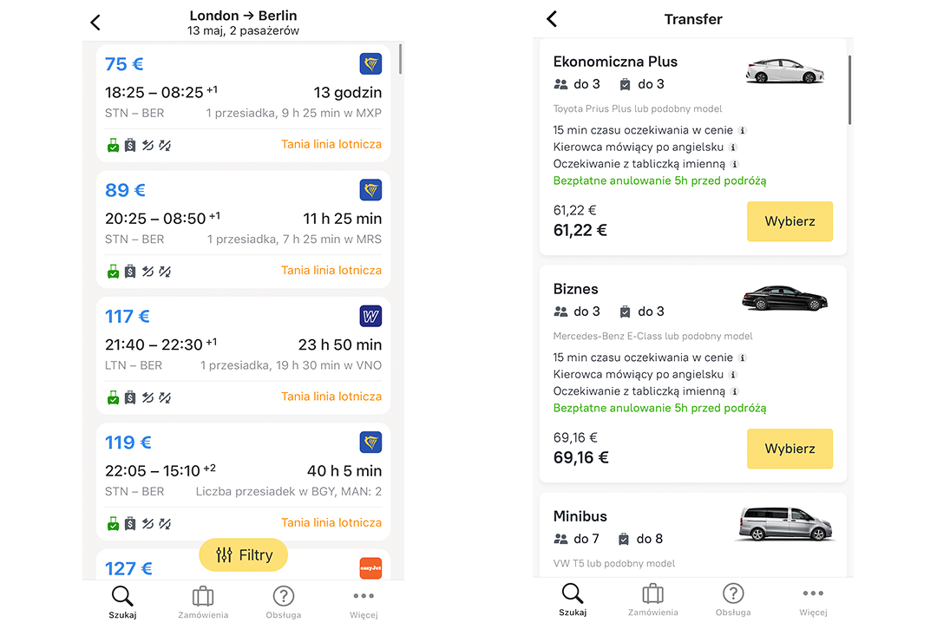Open info for 15 min waiting time under Ekonomiczna Plus
Viewport: 937px width, 623px height.
pyautogui.click(x=742, y=130)
